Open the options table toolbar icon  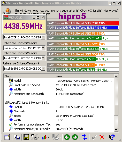tap(7, 137)
